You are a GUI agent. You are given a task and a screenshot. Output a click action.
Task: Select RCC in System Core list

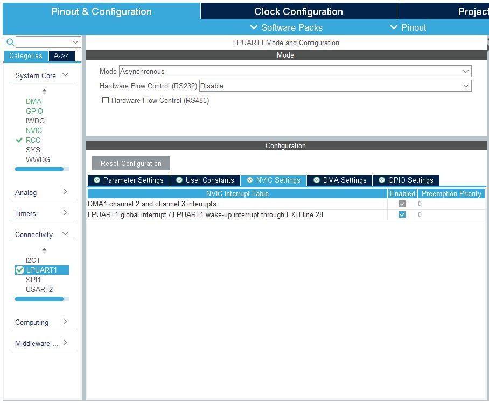tap(33, 140)
